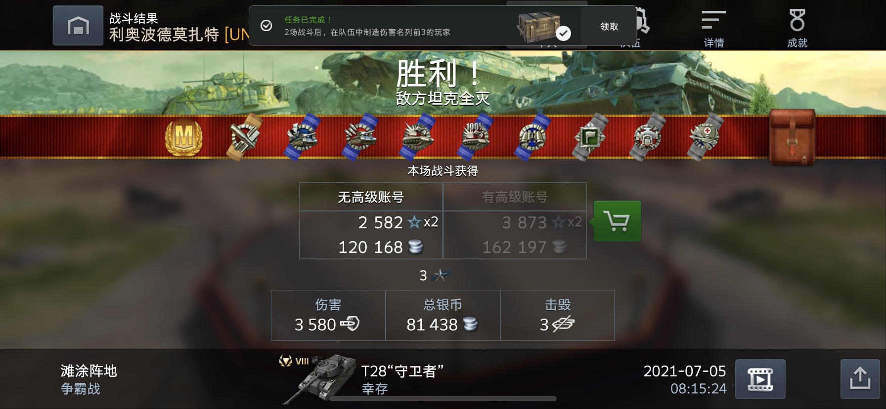Viewport: 886px width, 409px height.
Task: Open the 伤害 damage stat box
Action: (x=328, y=315)
